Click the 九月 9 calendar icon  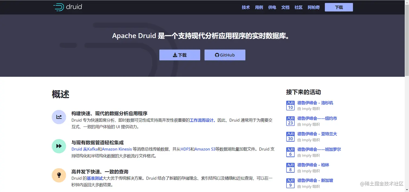[x=290, y=183]
